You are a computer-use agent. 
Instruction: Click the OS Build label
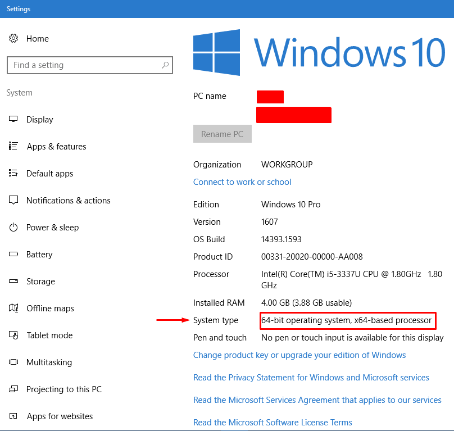[209, 239]
